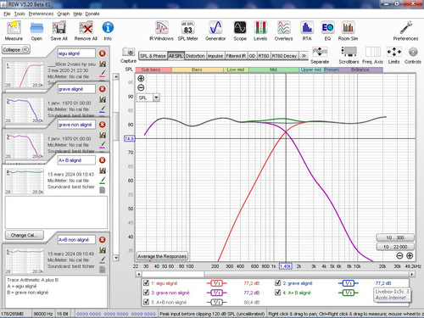Open the RTA tool
Screen dimensions: 424x318
(x=307, y=31)
